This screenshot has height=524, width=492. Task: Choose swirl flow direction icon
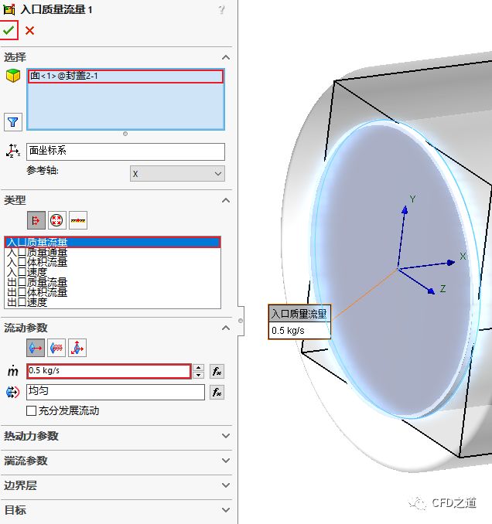56,348
